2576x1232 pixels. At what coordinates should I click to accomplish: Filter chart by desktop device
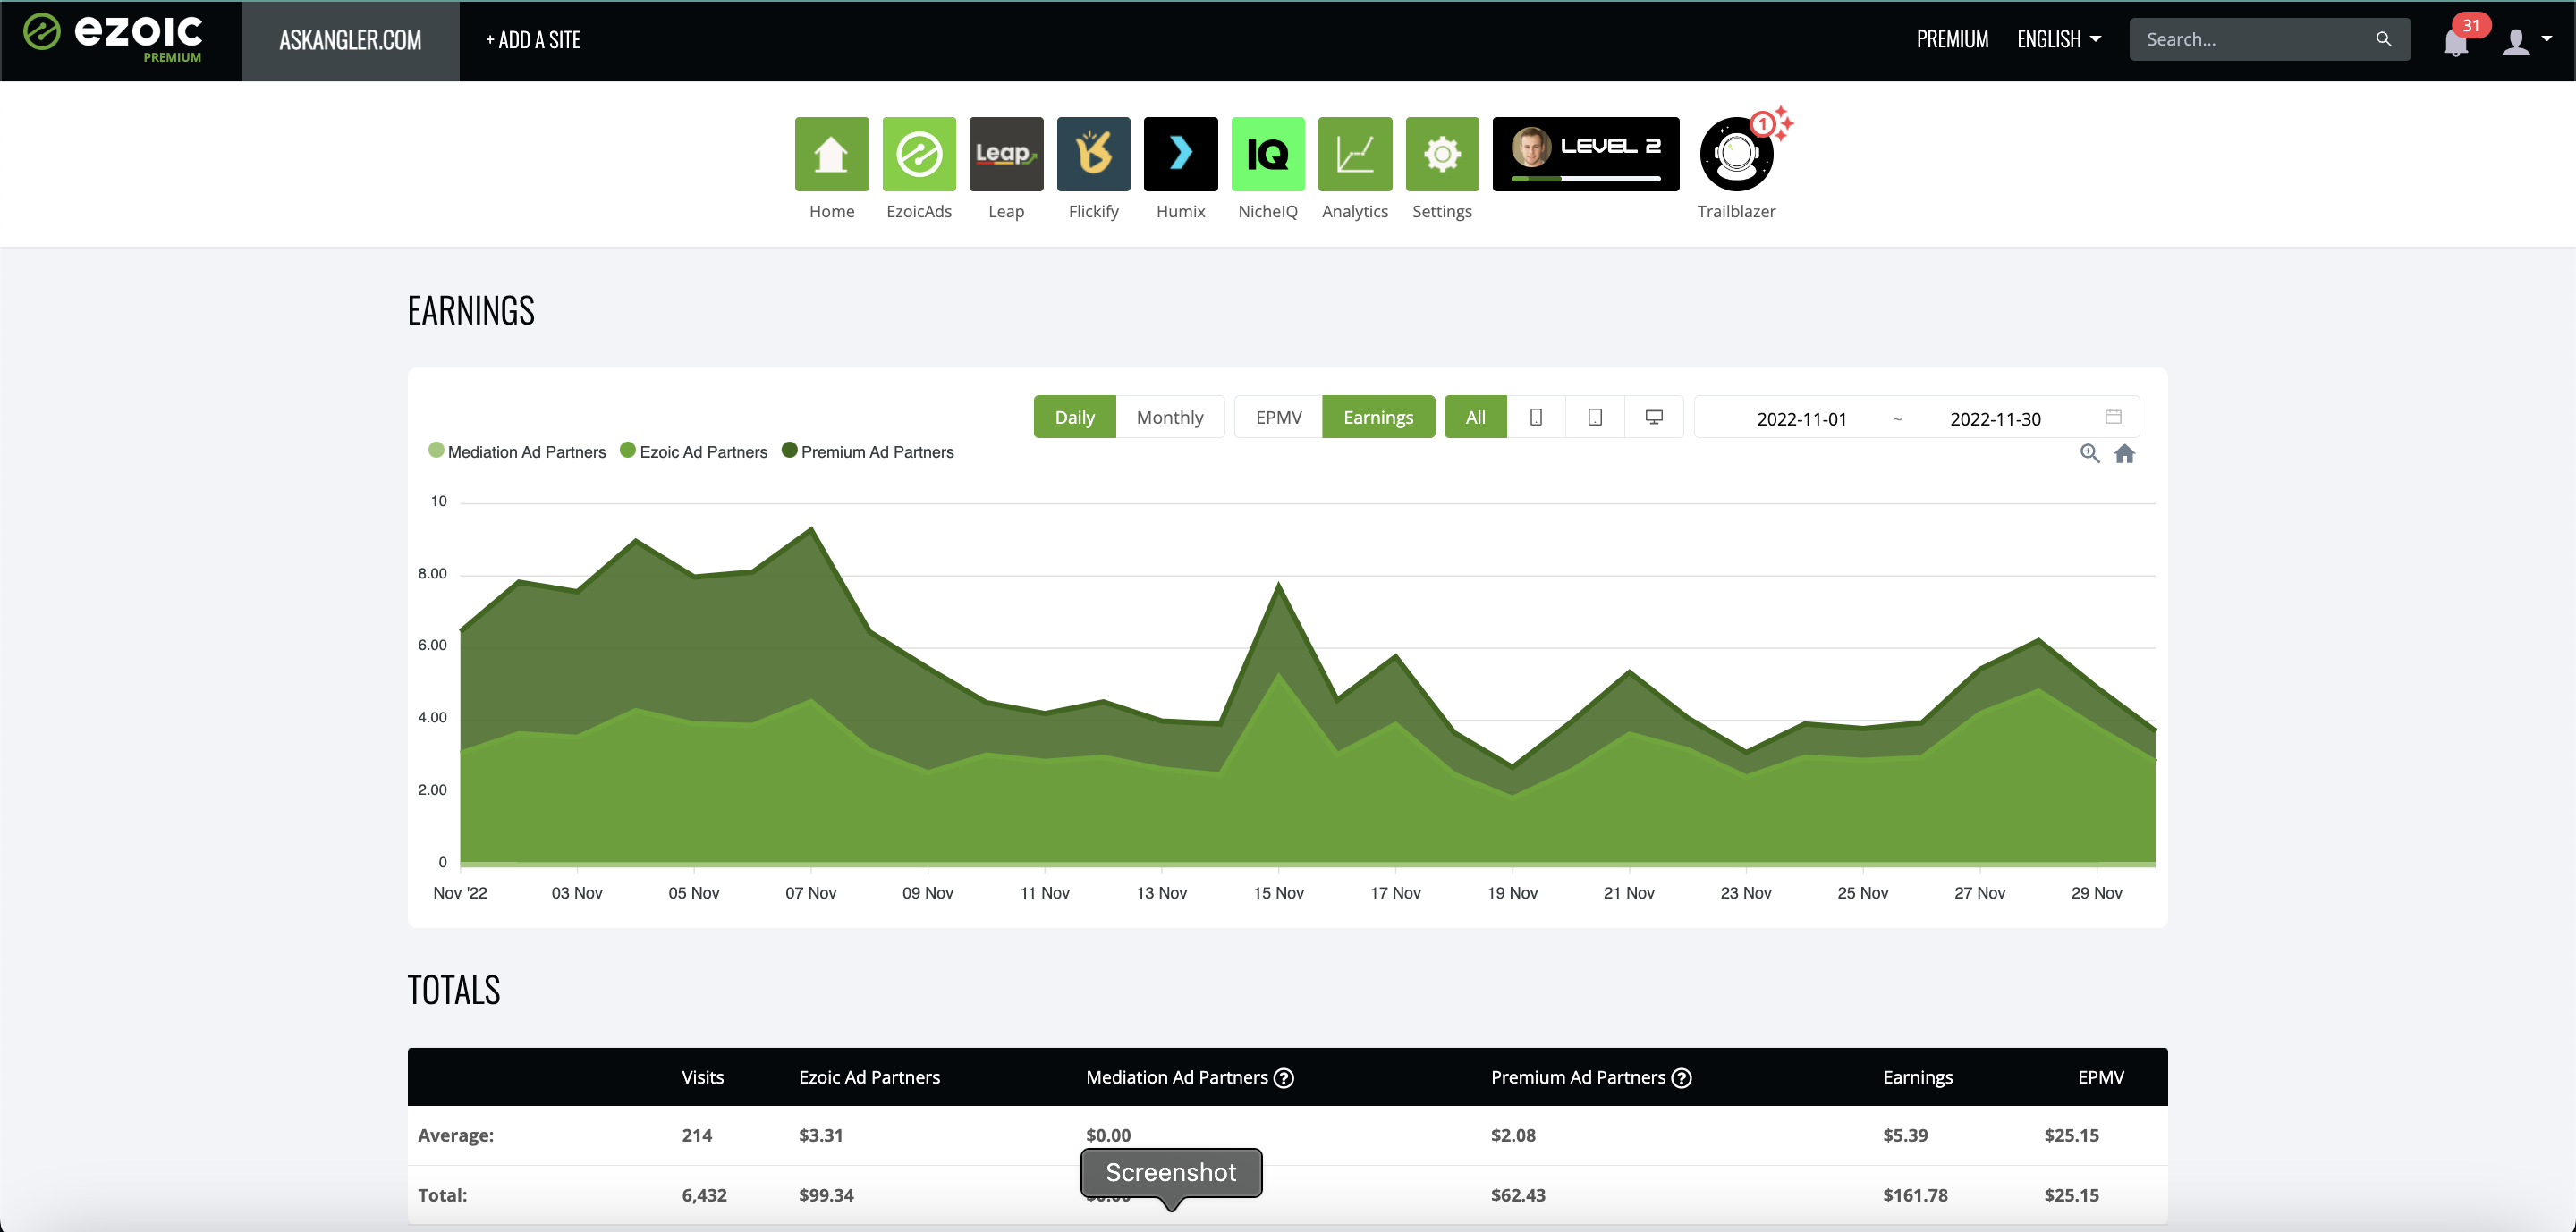(x=1654, y=417)
